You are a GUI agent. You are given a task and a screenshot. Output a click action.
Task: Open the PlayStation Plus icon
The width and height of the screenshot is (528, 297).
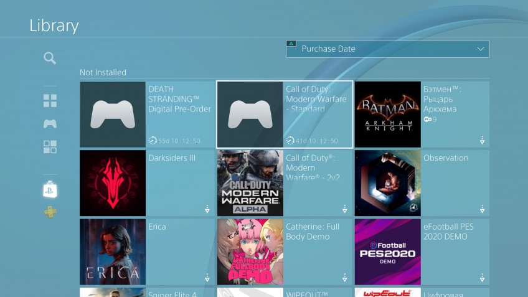tap(50, 212)
